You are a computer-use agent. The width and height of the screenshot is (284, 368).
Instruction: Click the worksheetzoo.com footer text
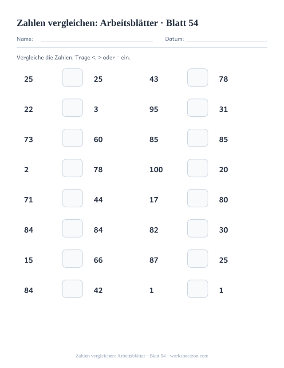click(x=189, y=356)
